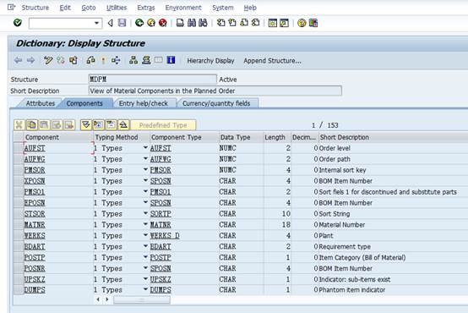Open the Environment menu
Image resolution: width=468 pixels, height=313 pixels.
(183, 8)
